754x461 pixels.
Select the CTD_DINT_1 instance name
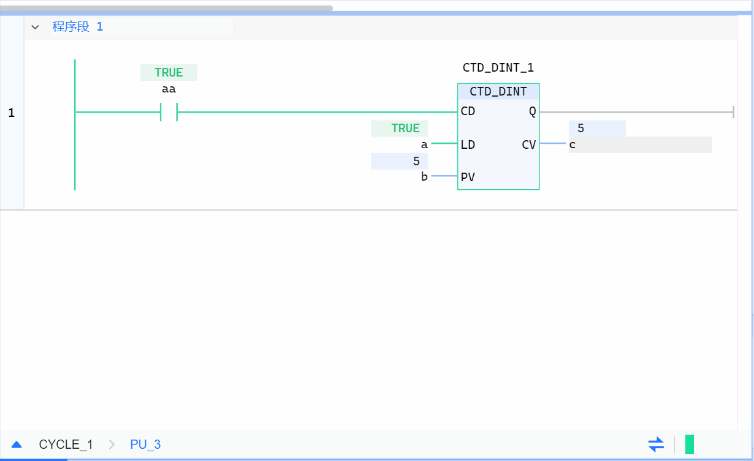[498, 68]
